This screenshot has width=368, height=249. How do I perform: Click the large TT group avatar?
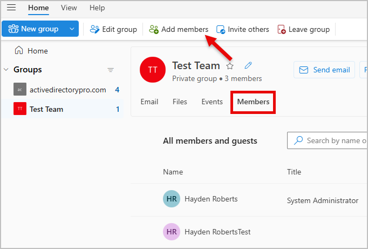click(x=153, y=70)
